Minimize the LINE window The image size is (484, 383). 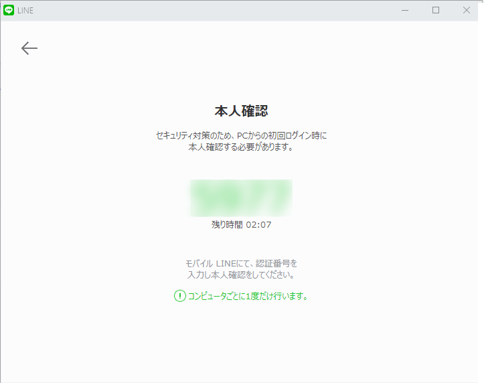click(x=405, y=10)
